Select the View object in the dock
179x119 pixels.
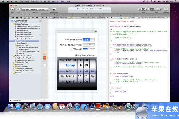44,65
